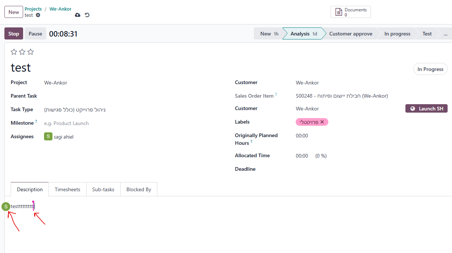
Task: Open the Sub-tasks tab
Action: click(103, 189)
